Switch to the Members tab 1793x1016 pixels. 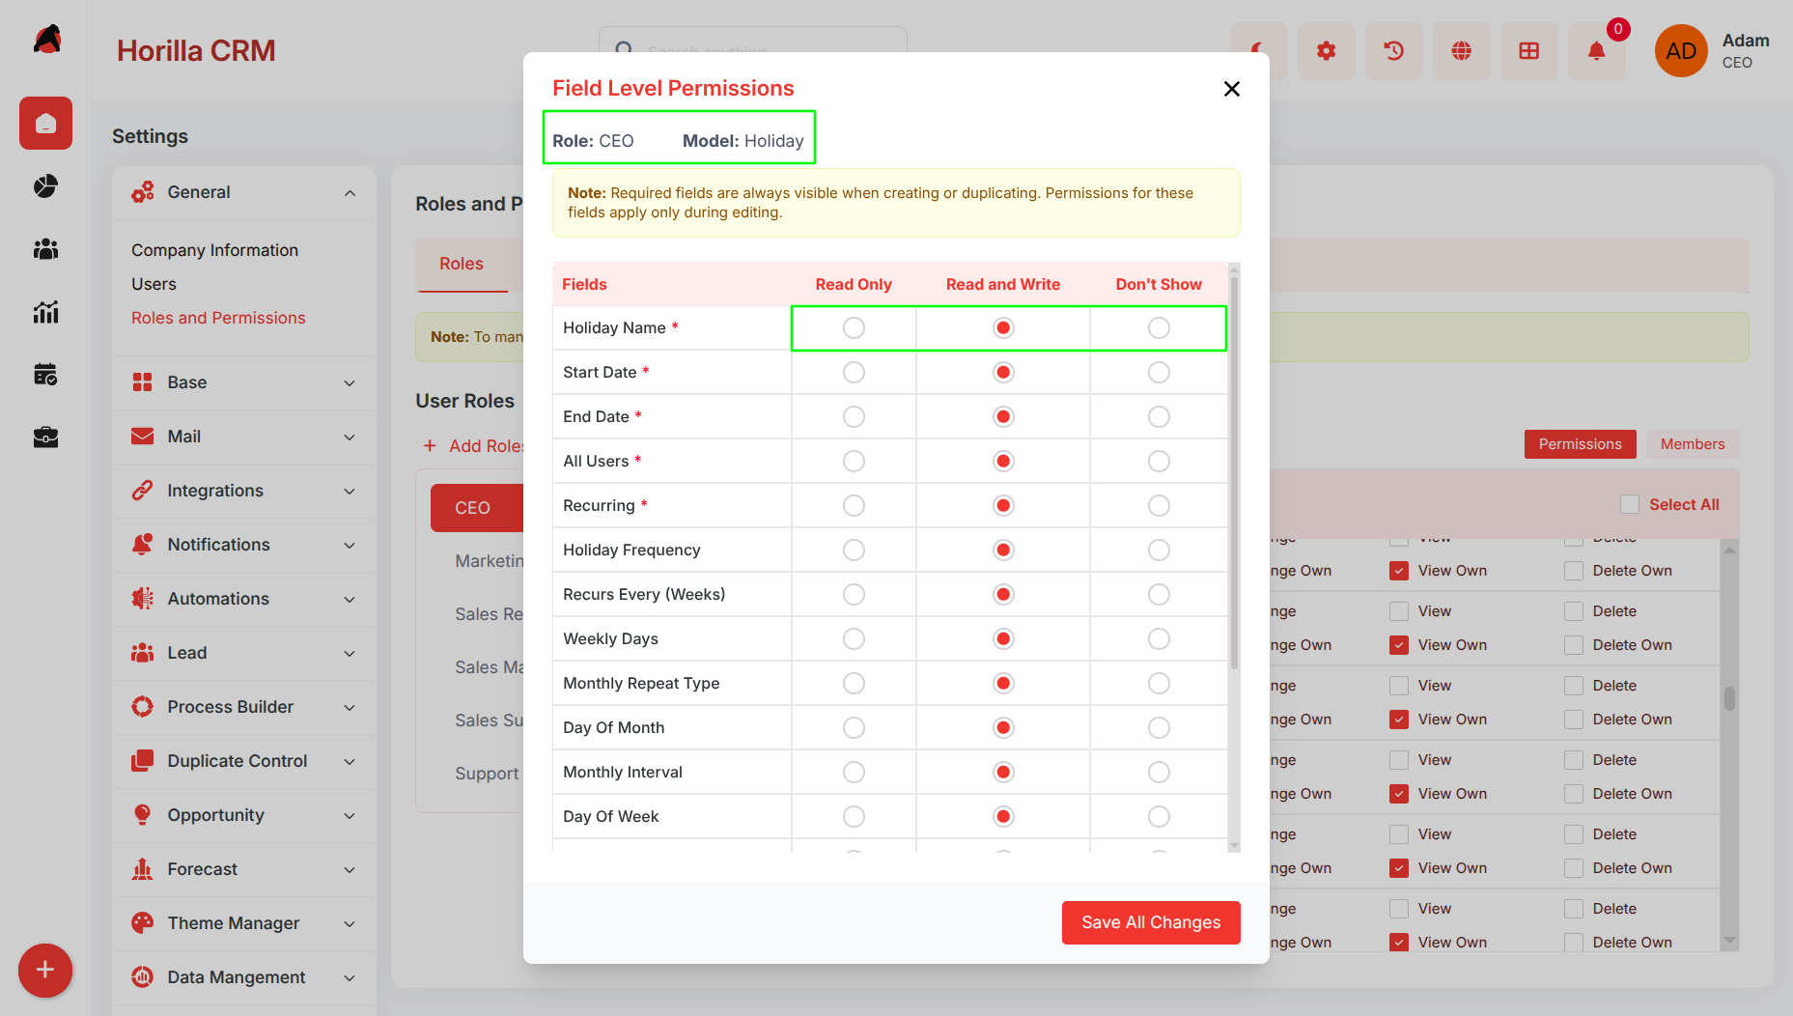point(1693,444)
